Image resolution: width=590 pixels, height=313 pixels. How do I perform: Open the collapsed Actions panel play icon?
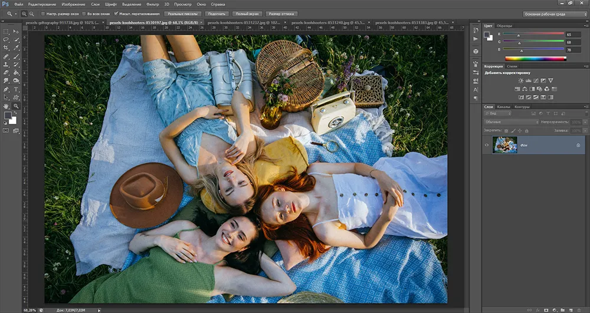(476, 39)
